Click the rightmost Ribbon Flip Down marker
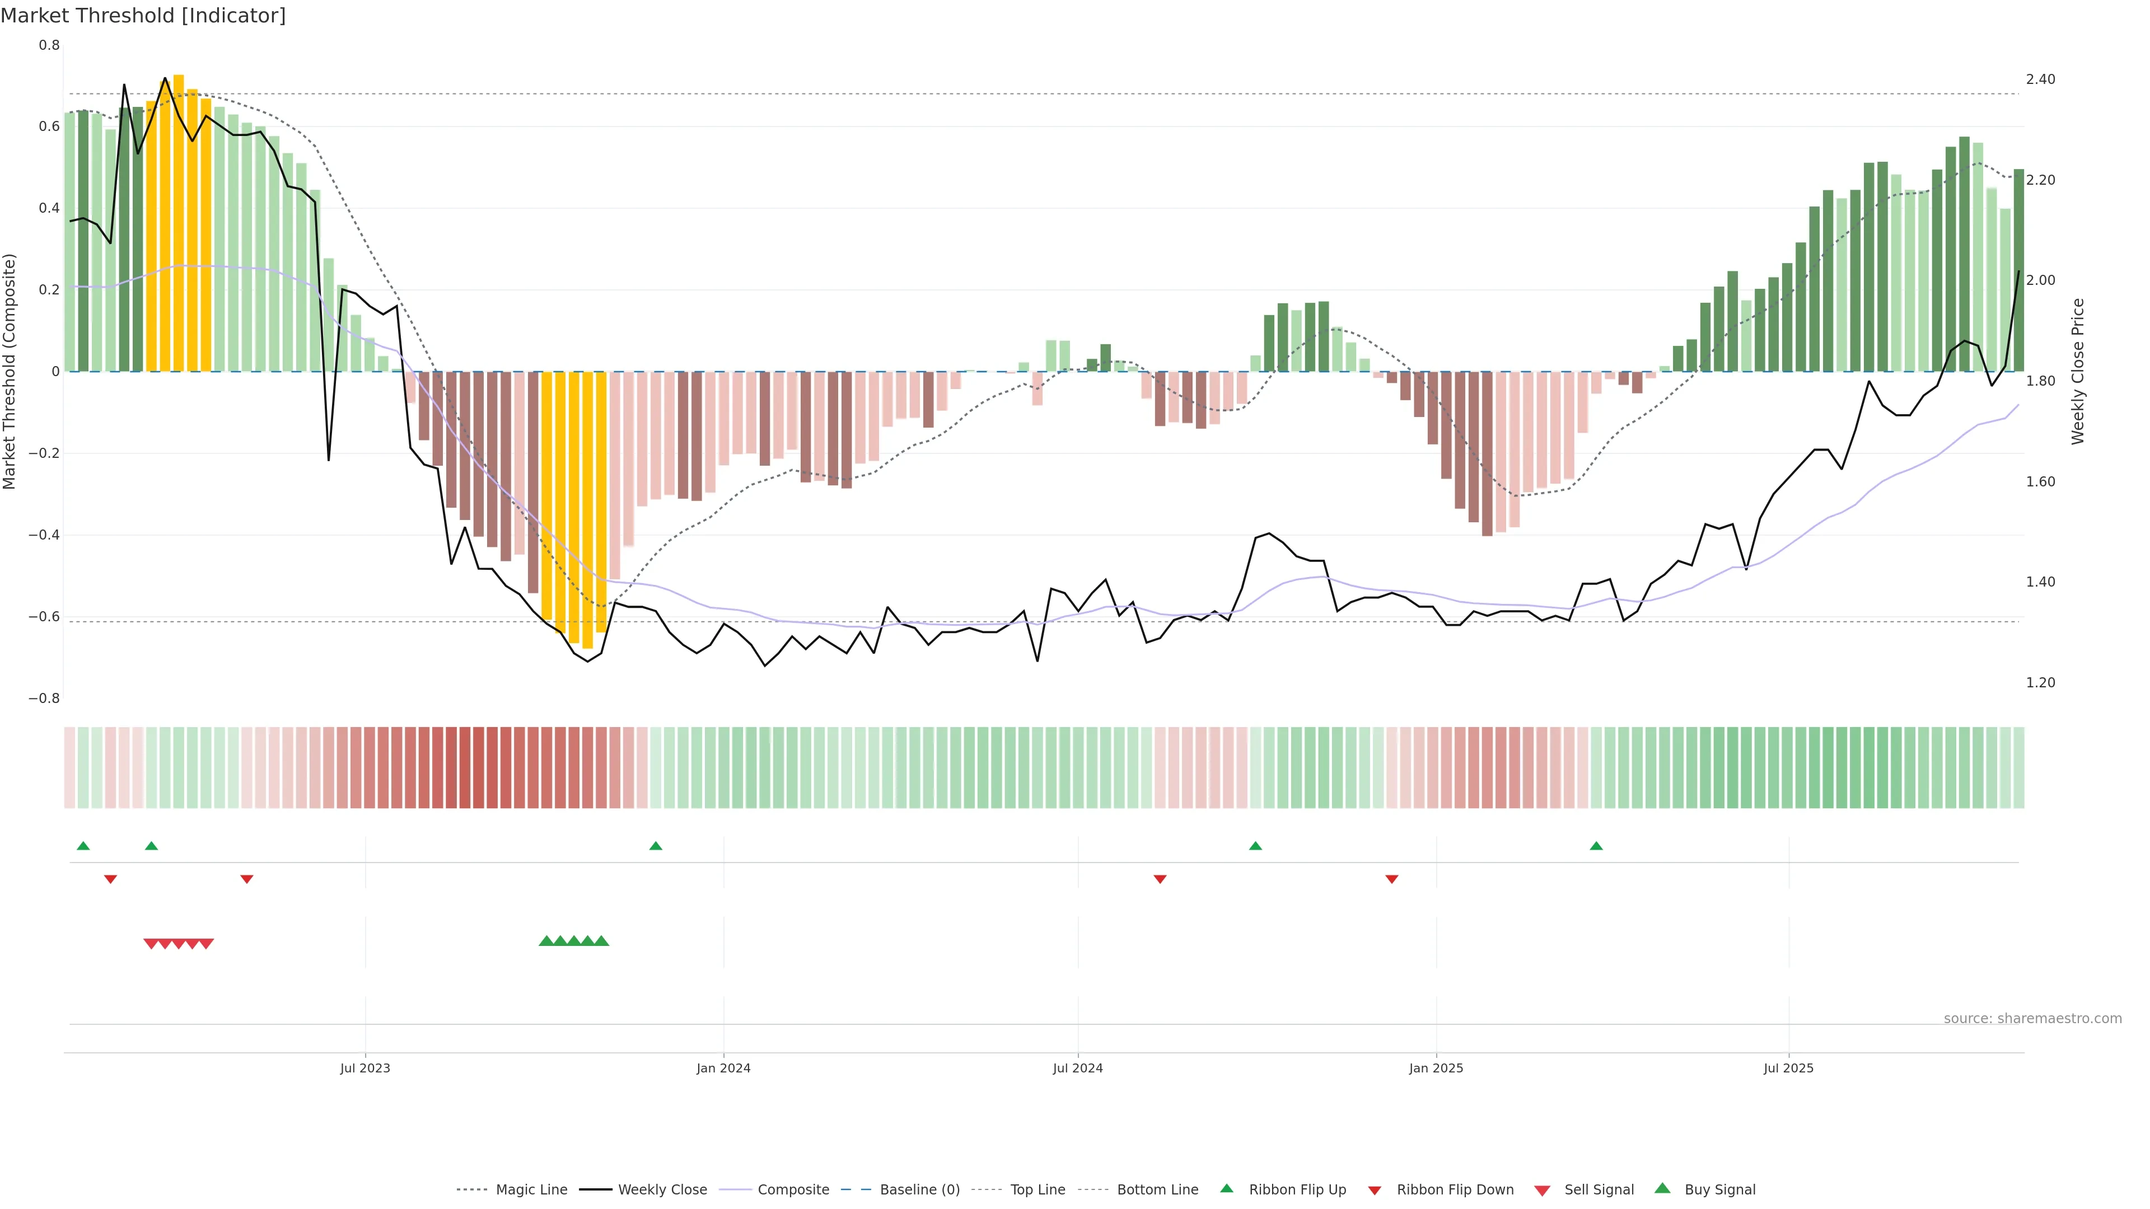 tap(1391, 879)
